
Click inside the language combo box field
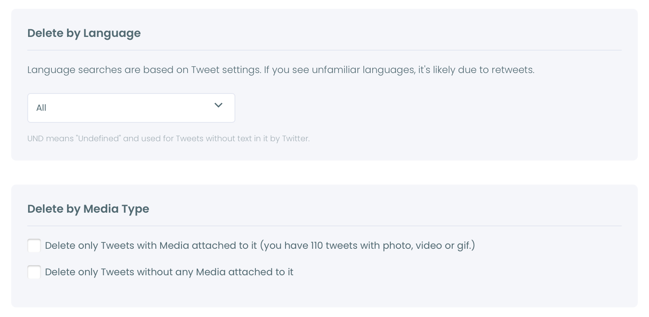pyautogui.click(x=120, y=108)
